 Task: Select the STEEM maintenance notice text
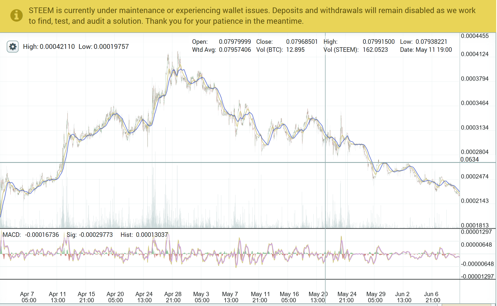[252, 16]
